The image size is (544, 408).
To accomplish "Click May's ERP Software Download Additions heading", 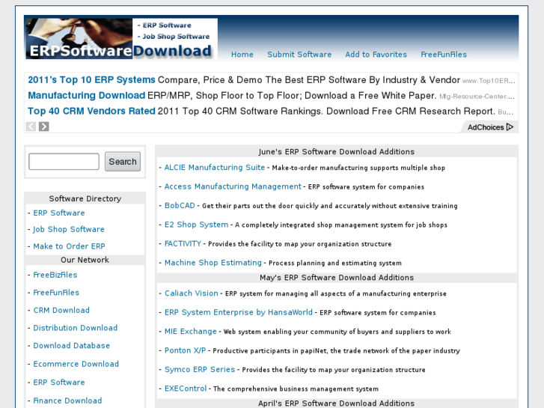I will 337,278.
